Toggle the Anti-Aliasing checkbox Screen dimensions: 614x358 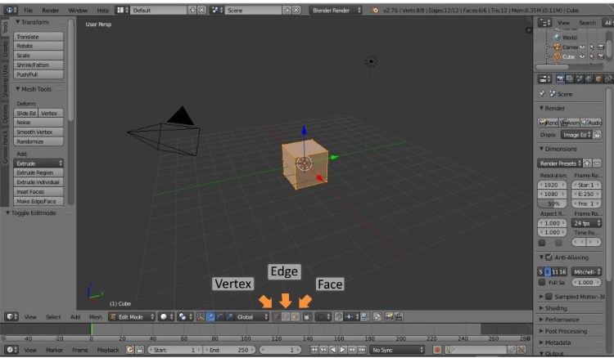[549, 257]
